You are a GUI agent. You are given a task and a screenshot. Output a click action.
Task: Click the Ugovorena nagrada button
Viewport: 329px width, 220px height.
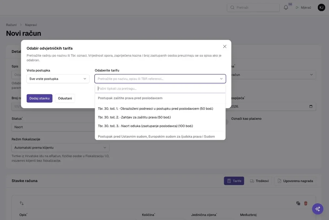click(295, 181)
